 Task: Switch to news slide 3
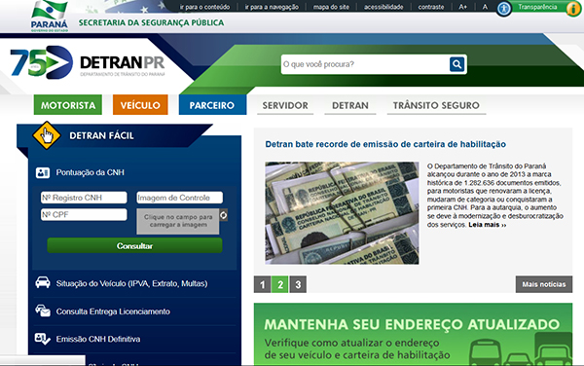pyautogui.click(x=298, y=284)
